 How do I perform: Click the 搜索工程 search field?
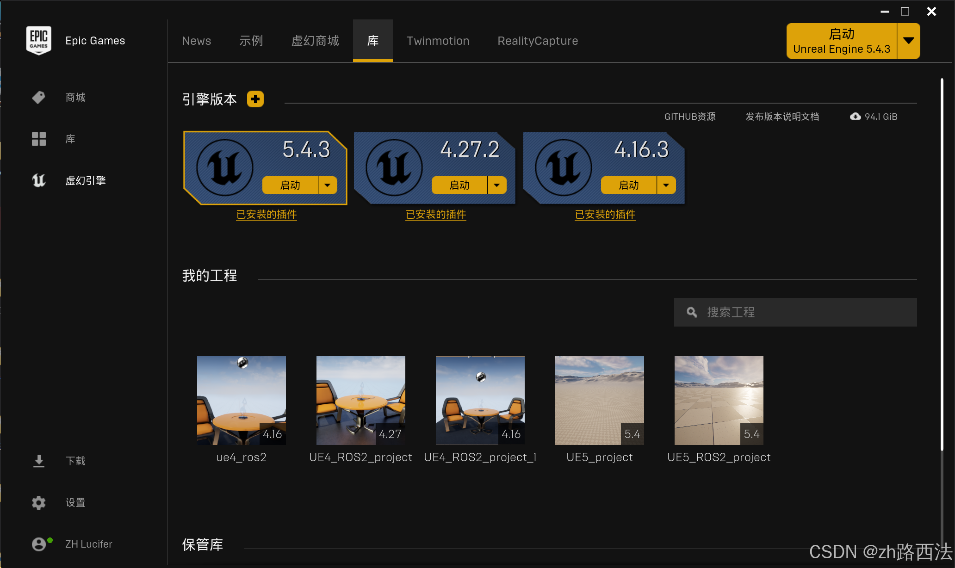coord(795,312)
